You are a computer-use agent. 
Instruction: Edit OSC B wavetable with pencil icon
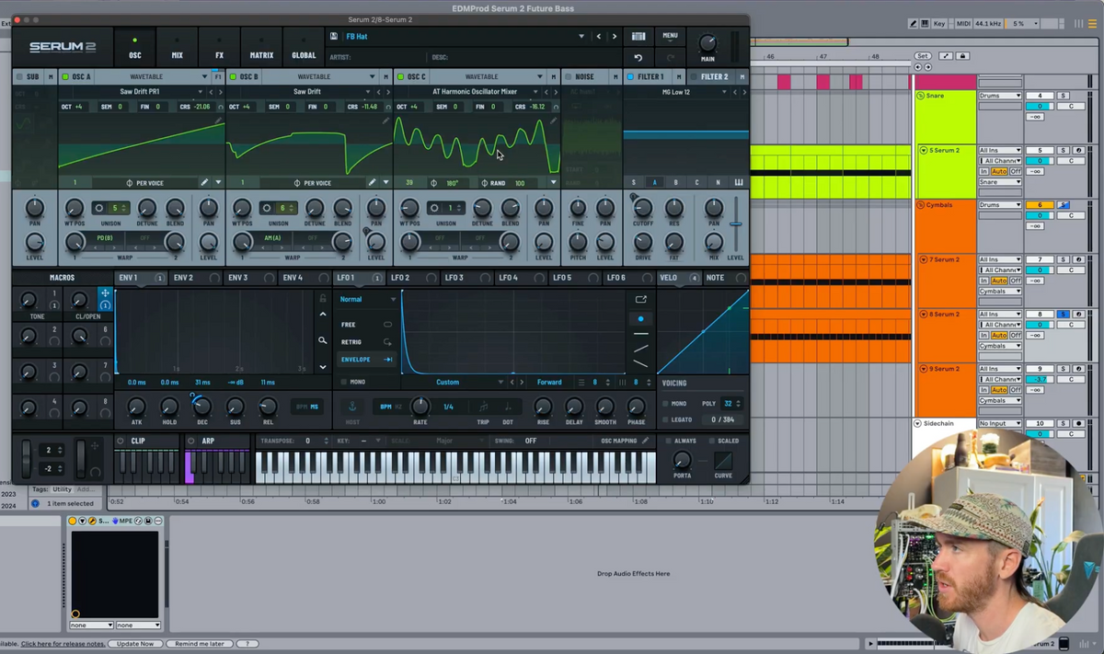click(372, 182)
